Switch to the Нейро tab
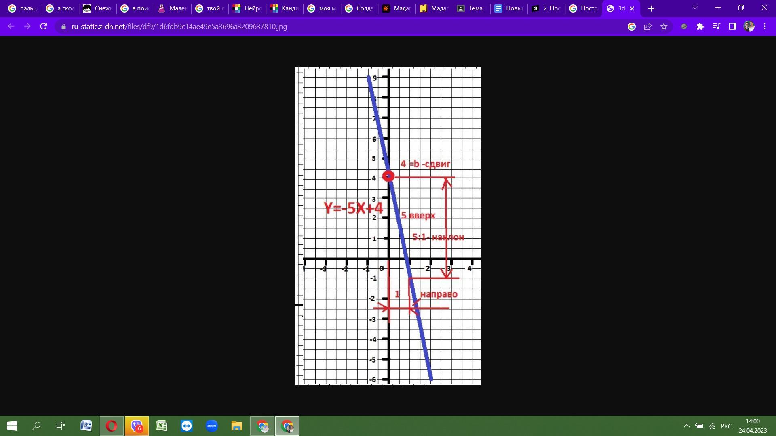 pos(247,8)
